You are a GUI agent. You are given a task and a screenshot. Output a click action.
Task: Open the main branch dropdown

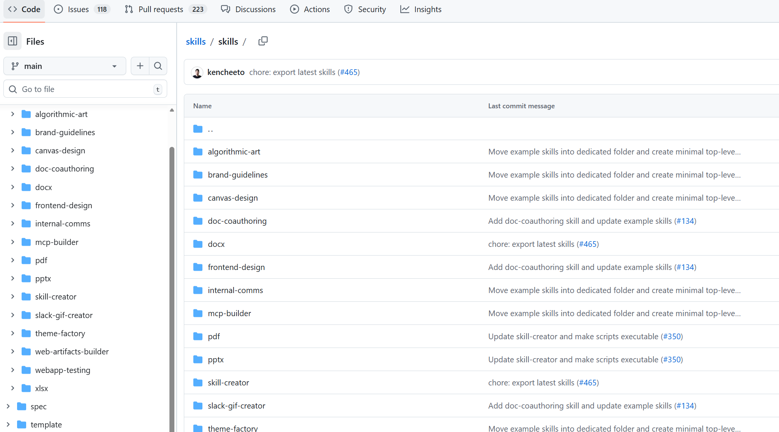[65, 66]
